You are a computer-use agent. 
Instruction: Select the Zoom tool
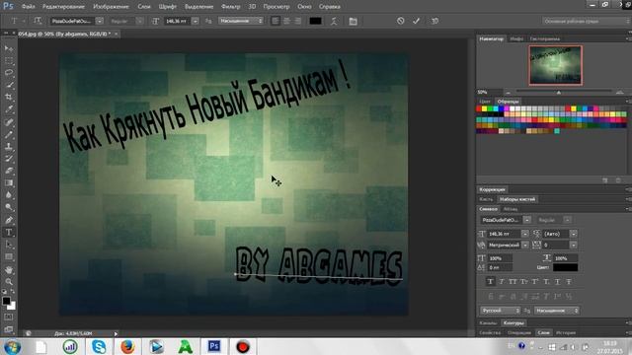point(9,281)
